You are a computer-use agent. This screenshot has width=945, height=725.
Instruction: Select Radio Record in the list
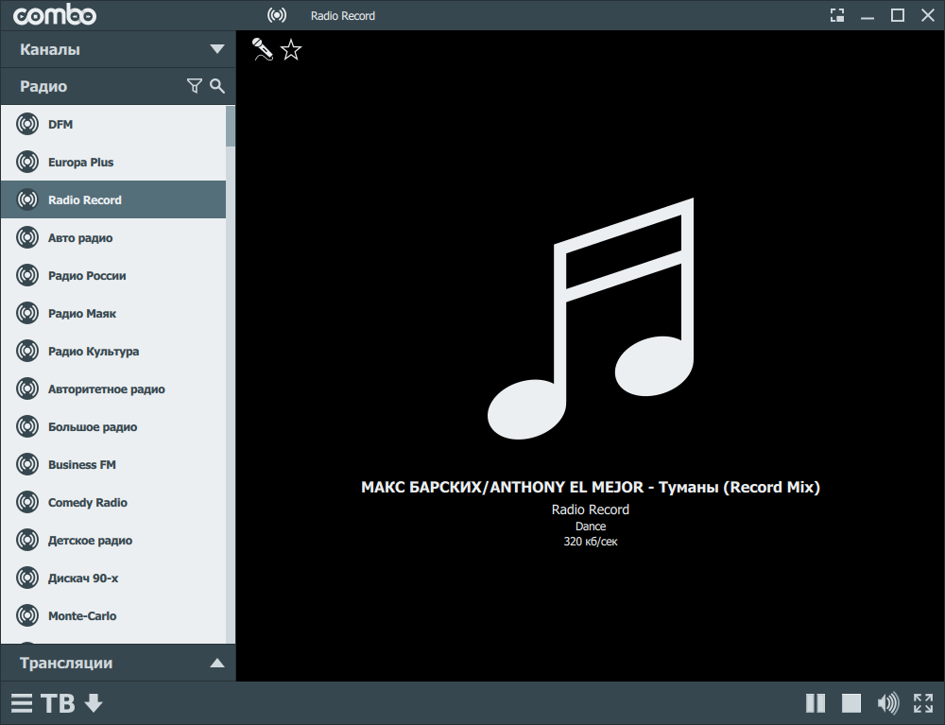pyautogui.click(x=113, y=199)
